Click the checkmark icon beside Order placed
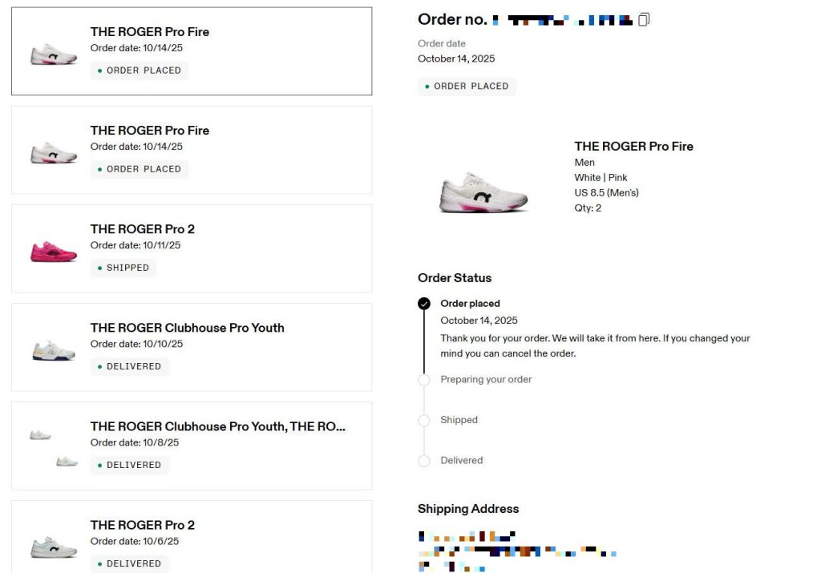Screen dimensions: 821x573 coord(424,304)
